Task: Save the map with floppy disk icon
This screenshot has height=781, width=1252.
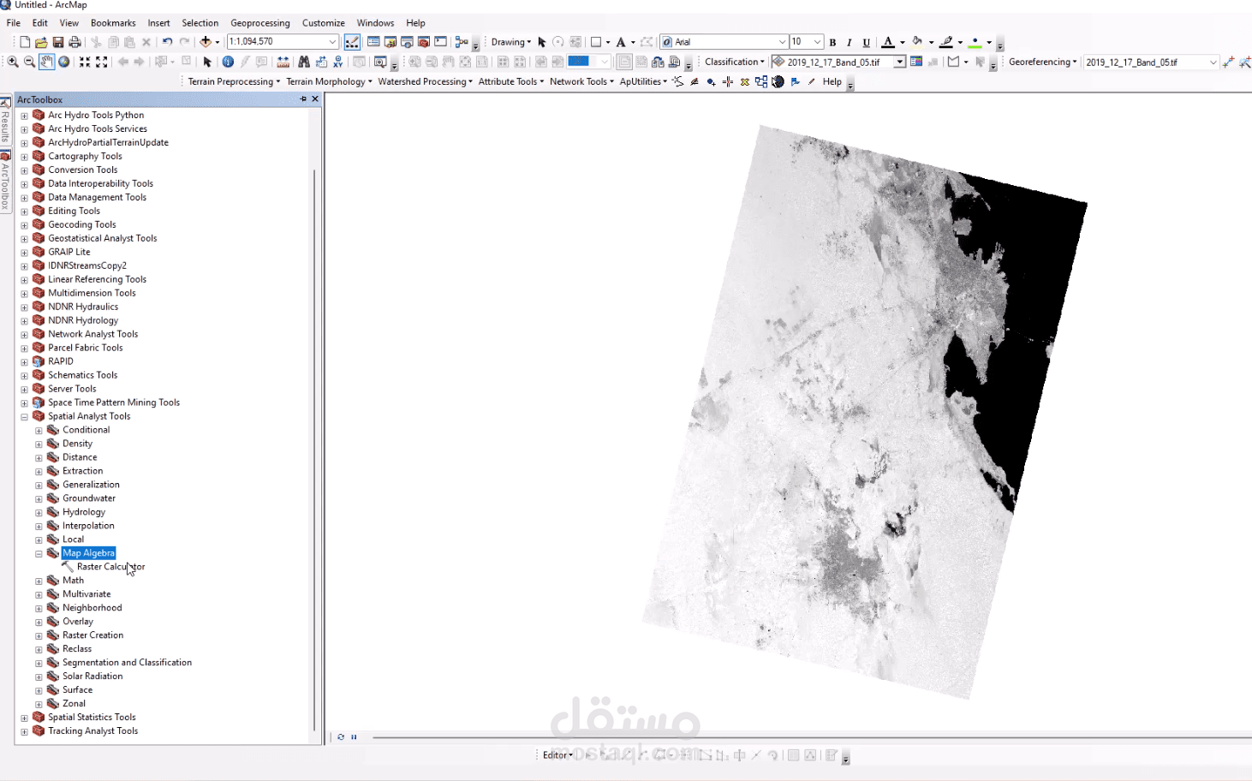Action: 58,42
